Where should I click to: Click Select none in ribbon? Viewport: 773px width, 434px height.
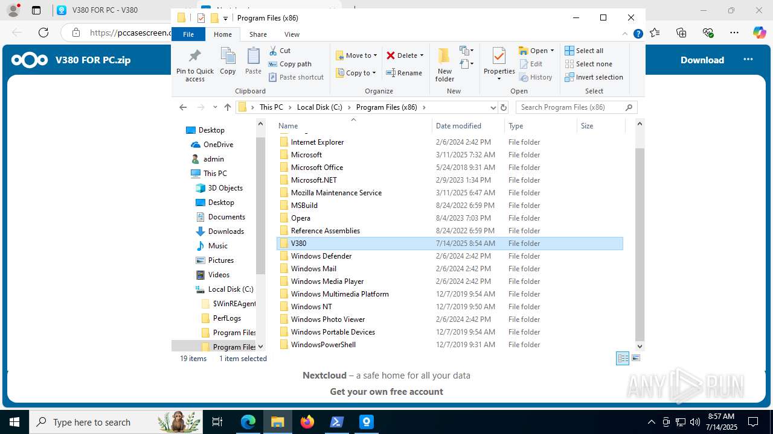click(x=588, y=64)
